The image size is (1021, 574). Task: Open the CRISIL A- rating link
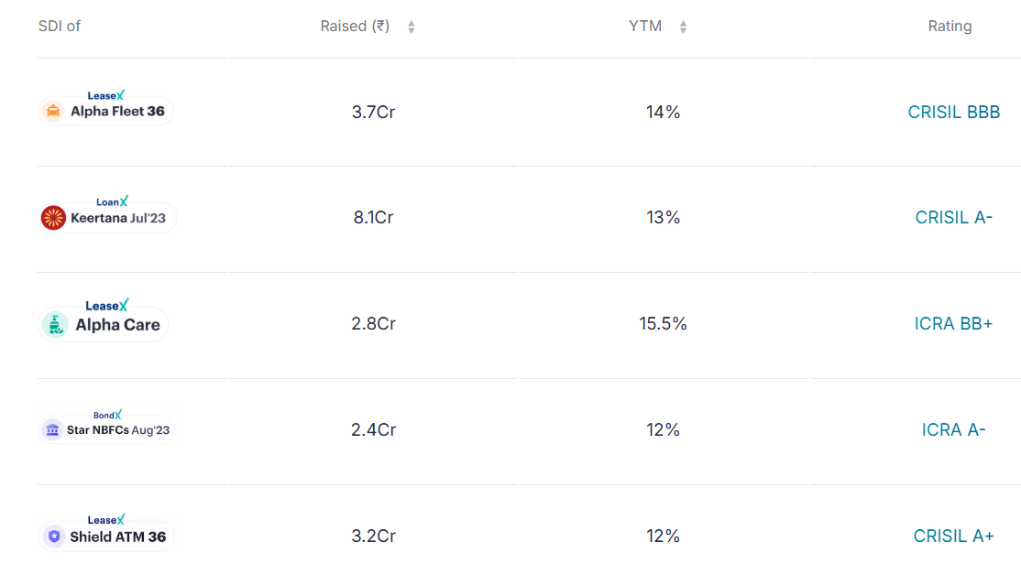[954, 217]
